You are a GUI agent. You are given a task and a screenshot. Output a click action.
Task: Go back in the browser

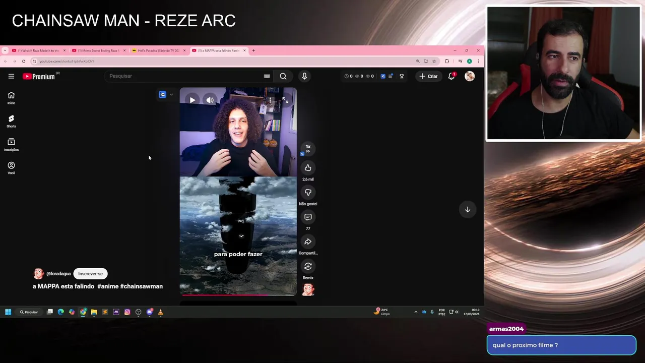5,61
